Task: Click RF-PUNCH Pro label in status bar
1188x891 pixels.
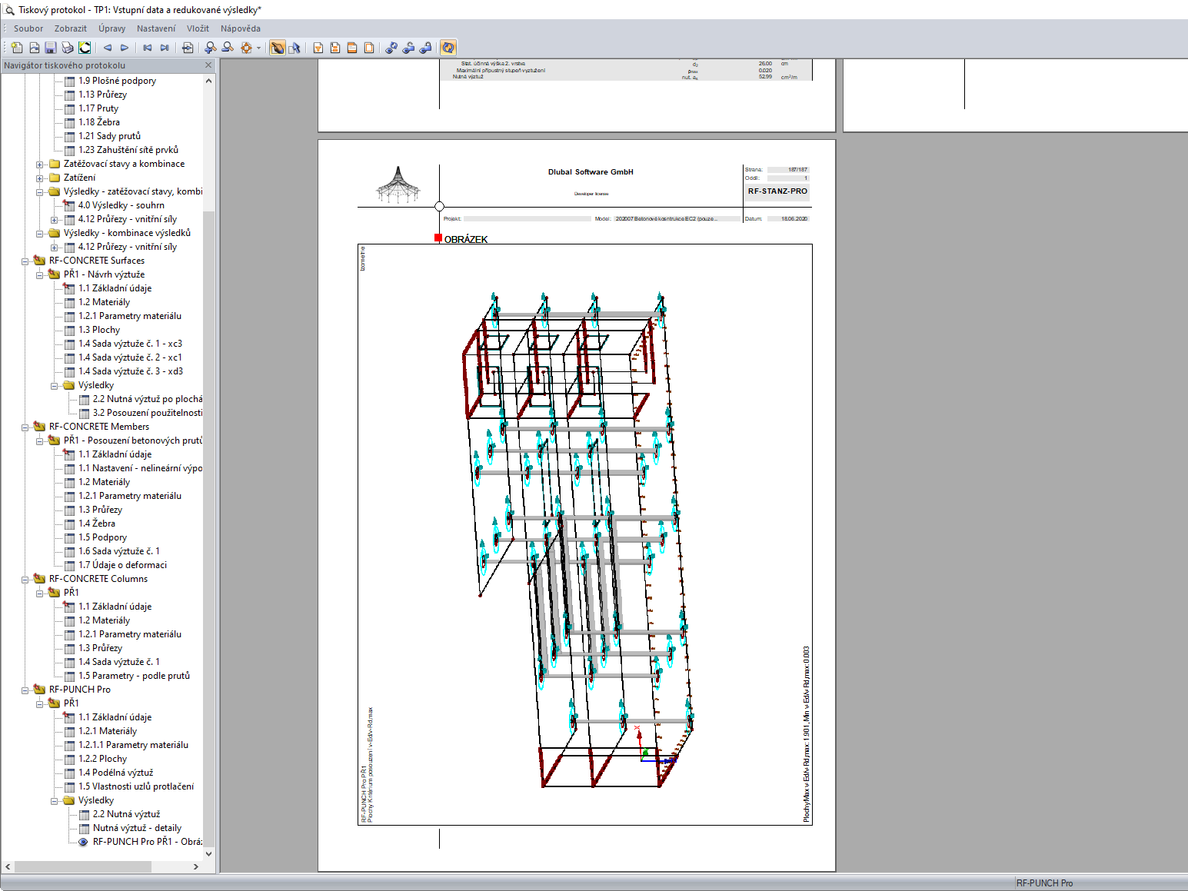Action: tap(1044, 883)
